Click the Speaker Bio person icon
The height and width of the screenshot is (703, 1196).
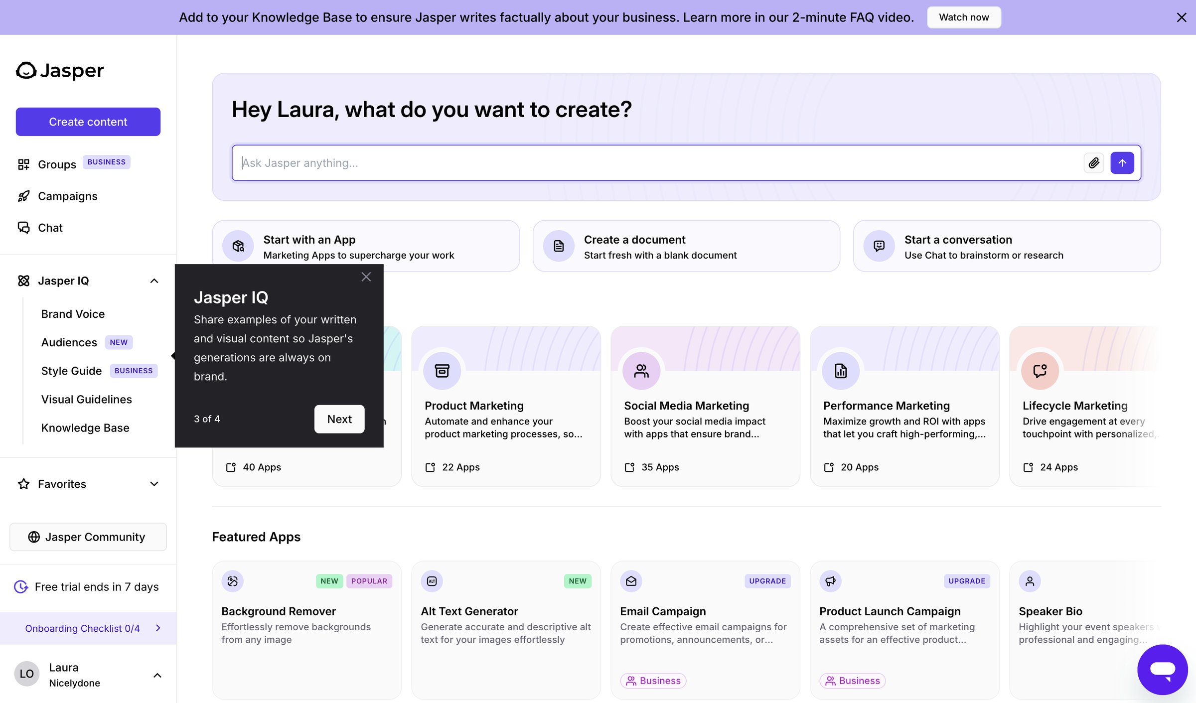click(1030, 581)
